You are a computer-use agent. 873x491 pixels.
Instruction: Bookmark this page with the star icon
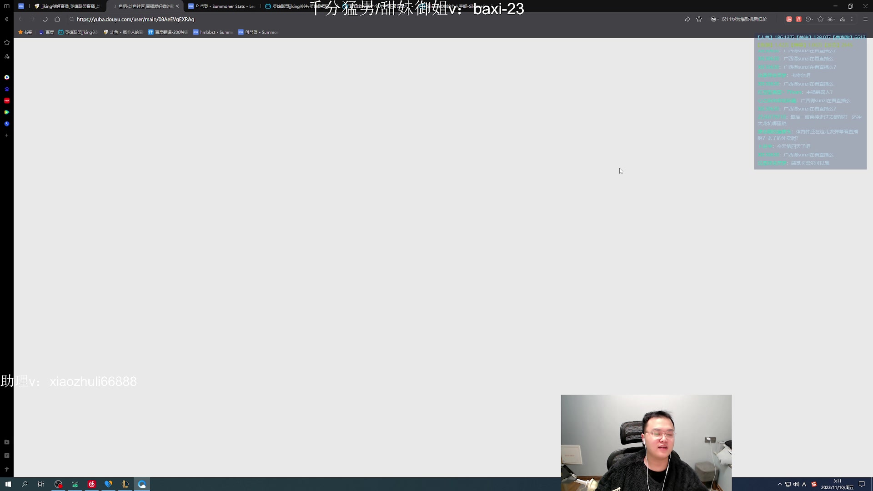click(699, 19)
